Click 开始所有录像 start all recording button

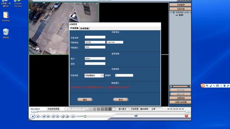pos(54,109)
